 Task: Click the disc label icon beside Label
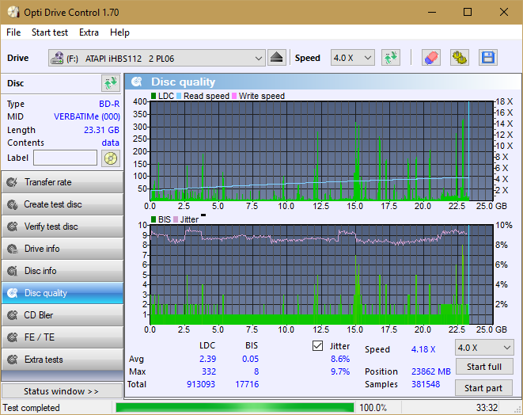tap(111, 158)
